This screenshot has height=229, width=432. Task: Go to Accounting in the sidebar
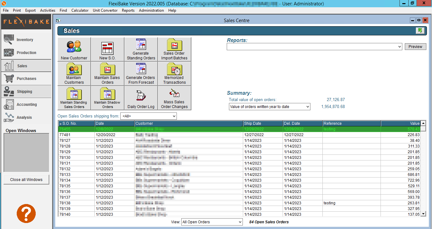[26, 105]
